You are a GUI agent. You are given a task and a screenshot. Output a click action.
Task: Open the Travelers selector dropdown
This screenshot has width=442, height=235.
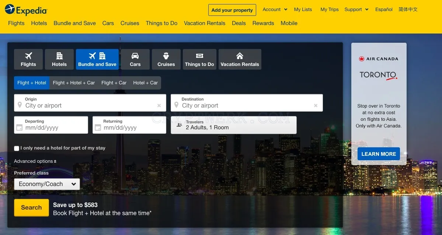234,125
